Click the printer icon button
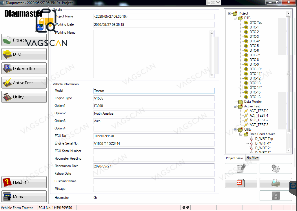297x211 pixels. coord(276,183)
